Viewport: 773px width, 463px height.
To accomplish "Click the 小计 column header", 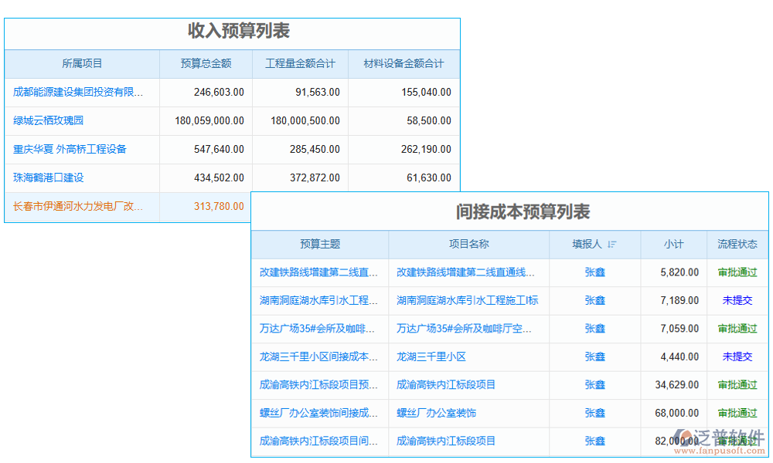I will (673, 244).
